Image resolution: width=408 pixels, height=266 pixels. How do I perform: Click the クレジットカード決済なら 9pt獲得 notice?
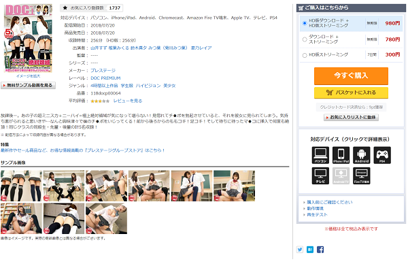[351, 107]
